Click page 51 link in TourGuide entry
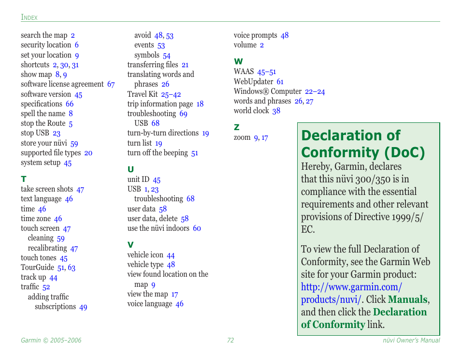The image size is (461, 357). click(x=61, y=268)
